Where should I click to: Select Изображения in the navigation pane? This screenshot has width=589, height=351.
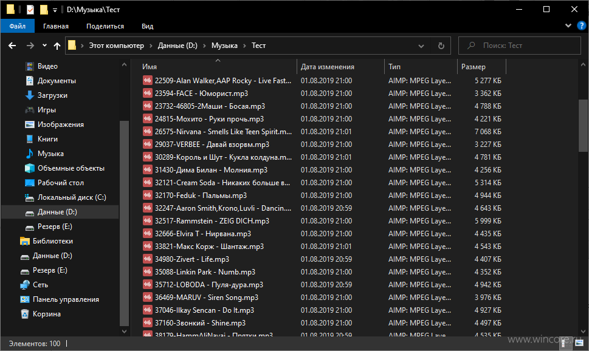(x=55, y=124)
